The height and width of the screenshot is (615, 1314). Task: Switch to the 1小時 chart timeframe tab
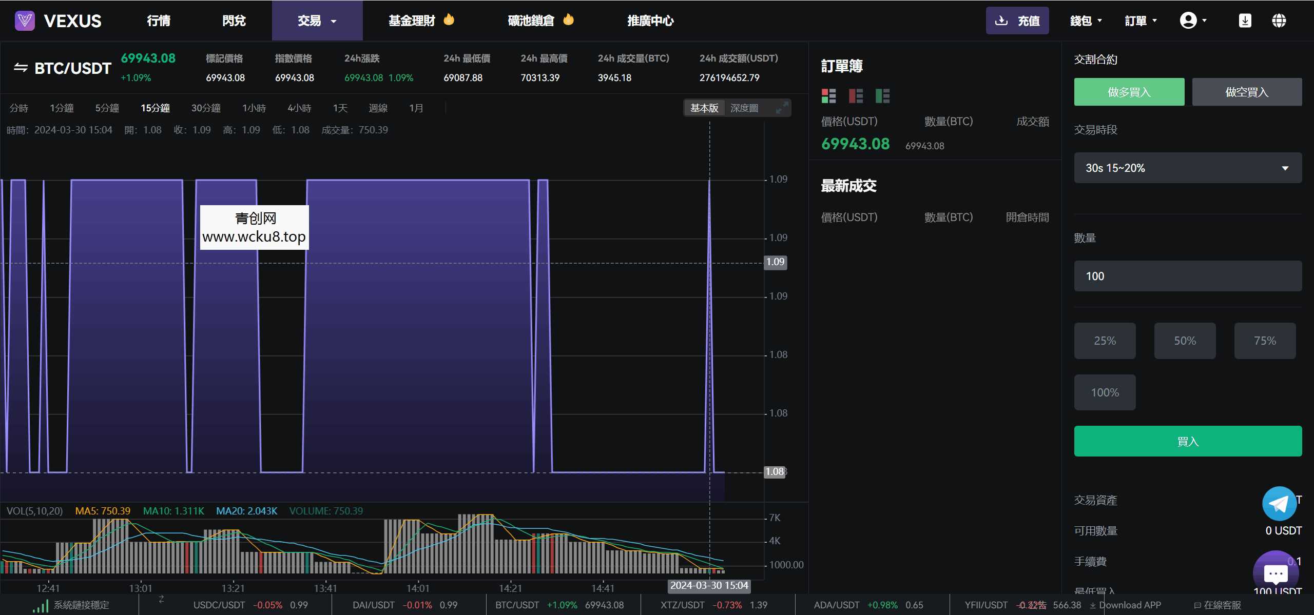point(254,108)
